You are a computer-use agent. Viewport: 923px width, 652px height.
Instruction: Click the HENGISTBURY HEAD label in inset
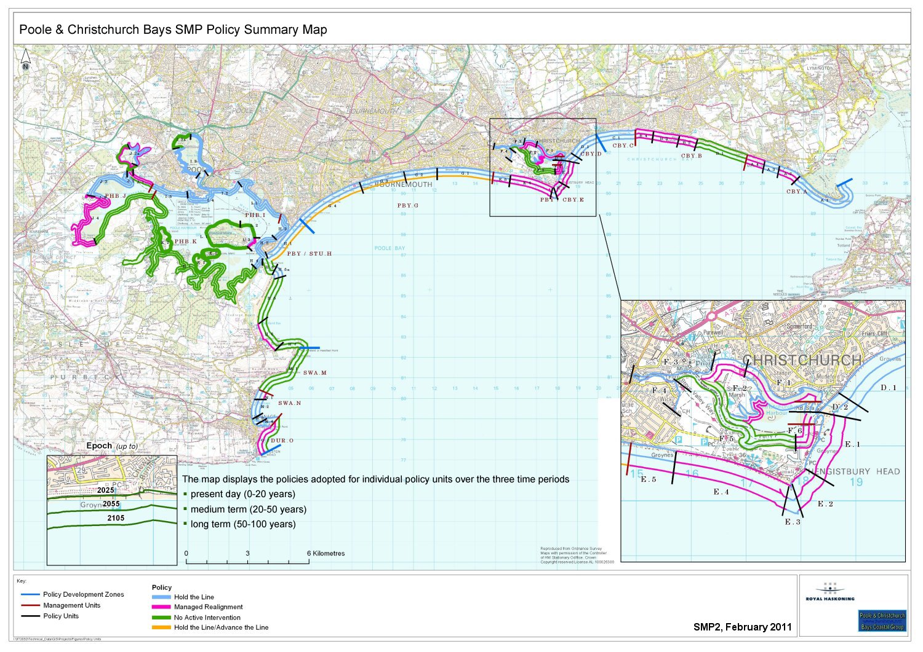[x=855, y=471]
